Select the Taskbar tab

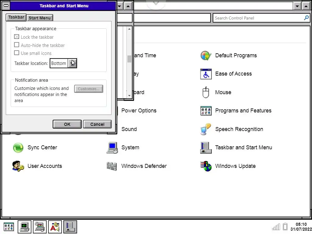pyautogui.click(x=16, y=17)
